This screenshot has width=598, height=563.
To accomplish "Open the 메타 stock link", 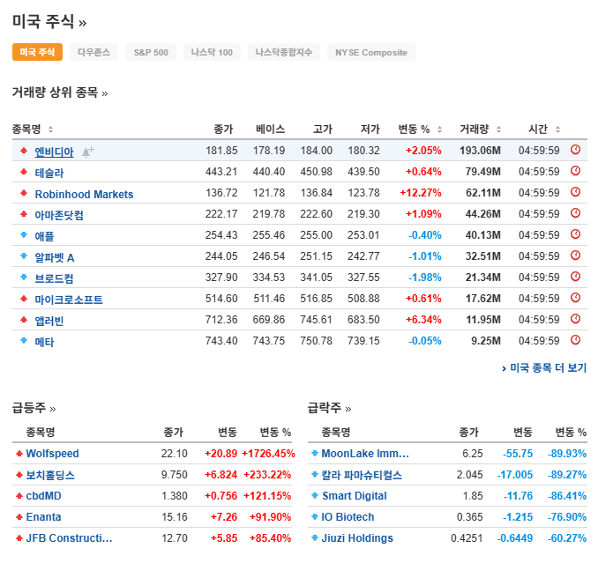I will click(44, 342).
